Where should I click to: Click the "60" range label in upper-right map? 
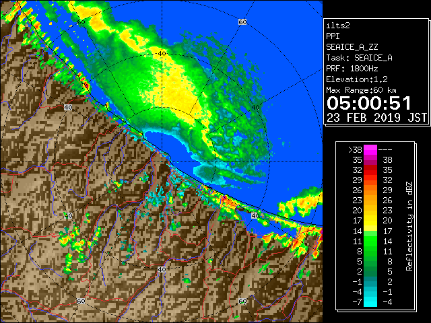click(242, 22)
